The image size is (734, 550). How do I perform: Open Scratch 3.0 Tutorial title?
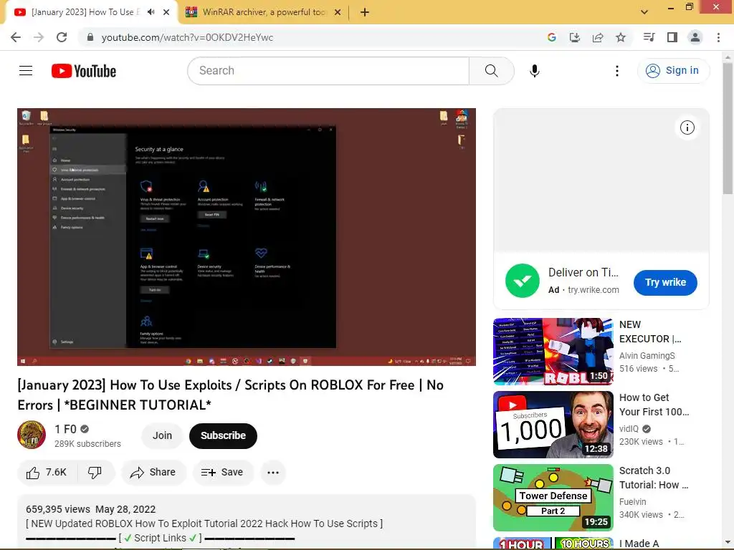tap(654, 478)
